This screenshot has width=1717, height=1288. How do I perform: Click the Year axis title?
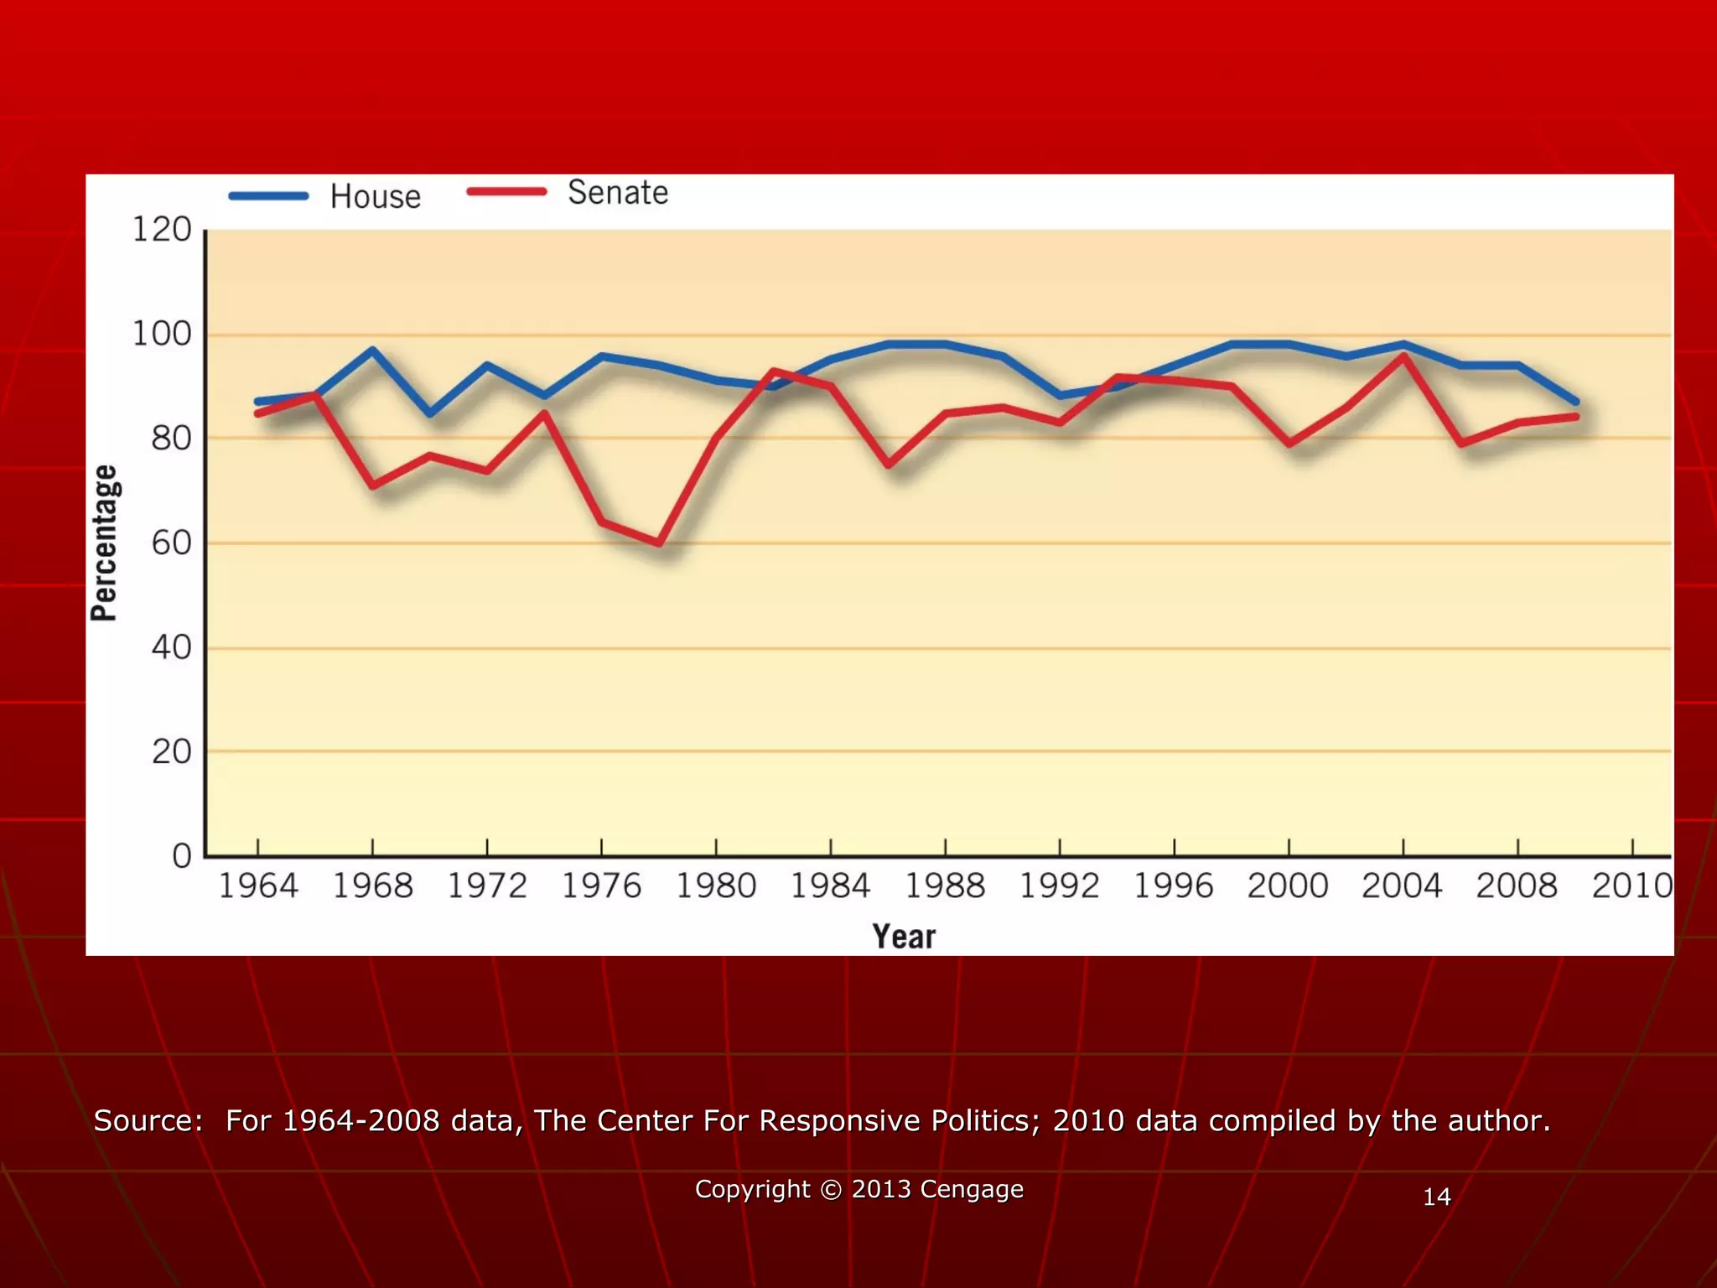(903, 937)
